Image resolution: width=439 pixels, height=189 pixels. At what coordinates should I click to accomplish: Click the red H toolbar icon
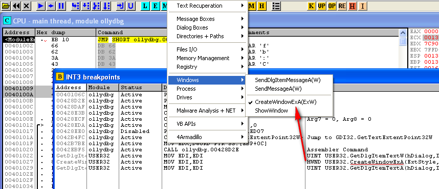352,6
